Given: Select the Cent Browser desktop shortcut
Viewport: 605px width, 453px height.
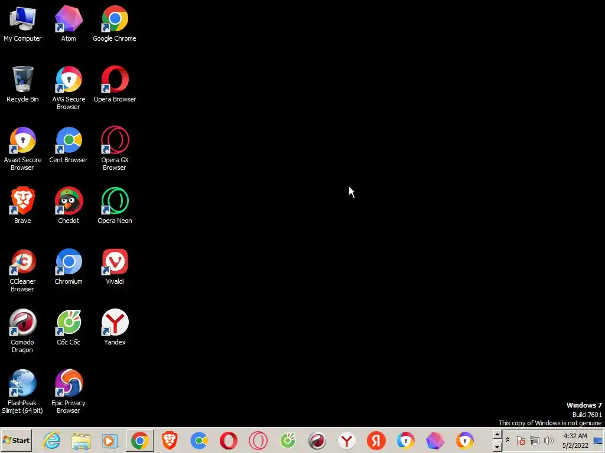Looking at the screenshot, I should coord(69,145).
